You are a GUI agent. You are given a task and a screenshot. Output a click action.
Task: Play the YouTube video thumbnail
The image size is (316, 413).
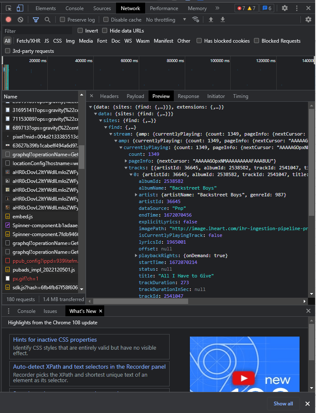(243, 378)
